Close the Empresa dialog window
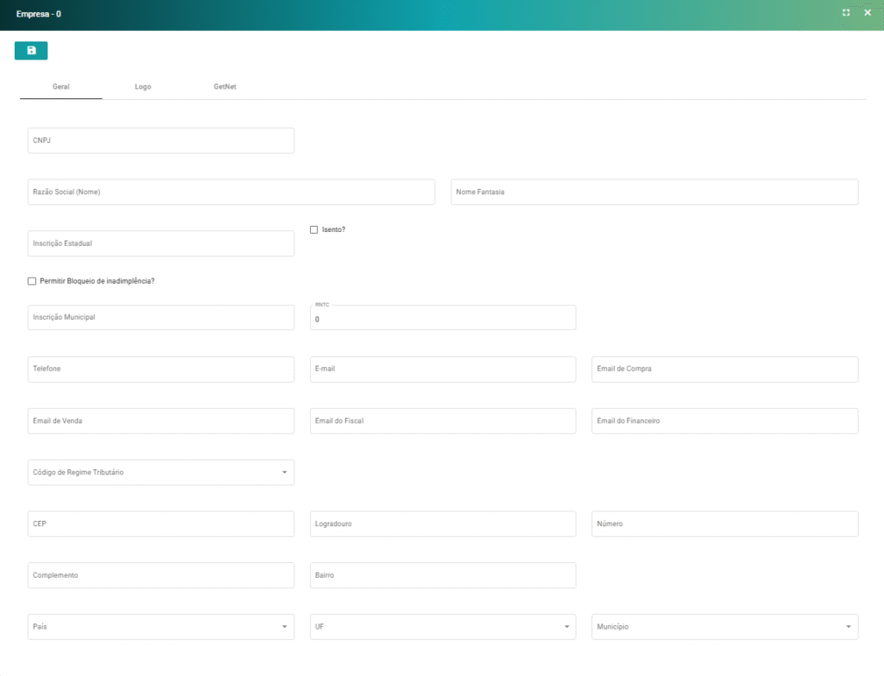 (x=868, y=13)
